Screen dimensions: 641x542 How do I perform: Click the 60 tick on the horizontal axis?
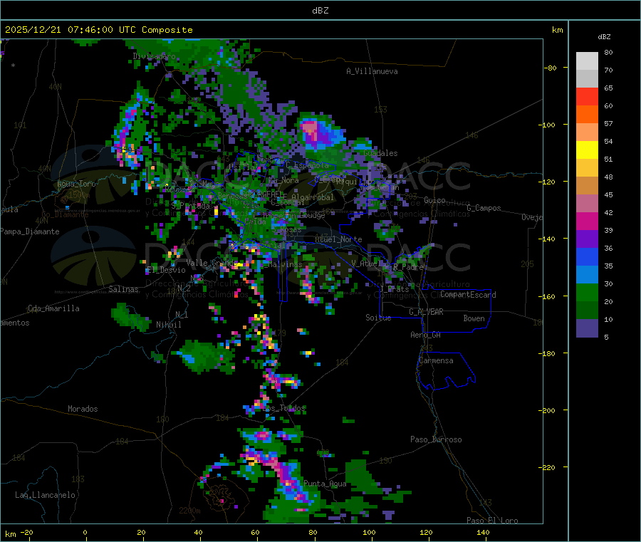(255, 532)
